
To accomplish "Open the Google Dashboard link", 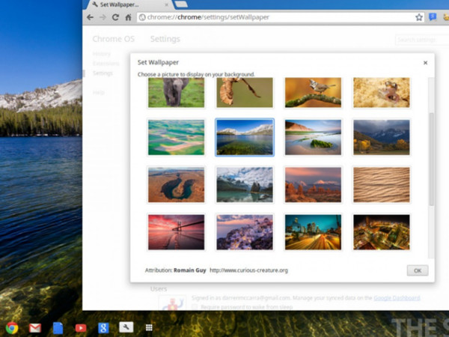I will pos(397,298).
